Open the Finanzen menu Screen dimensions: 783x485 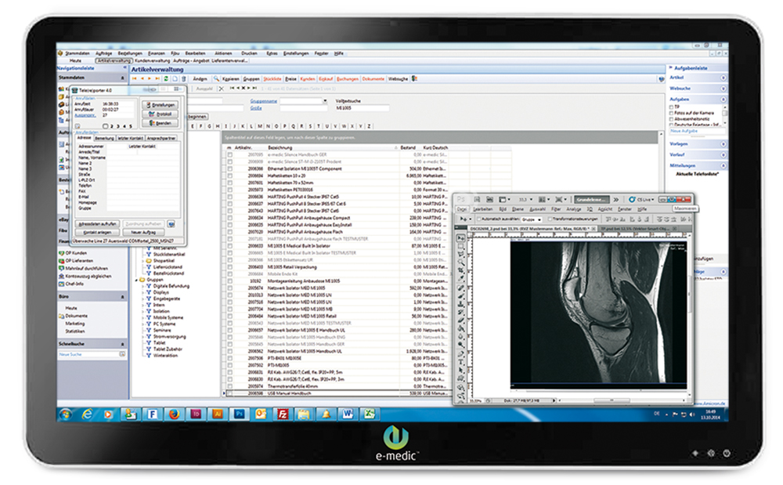tap(158, 52)
